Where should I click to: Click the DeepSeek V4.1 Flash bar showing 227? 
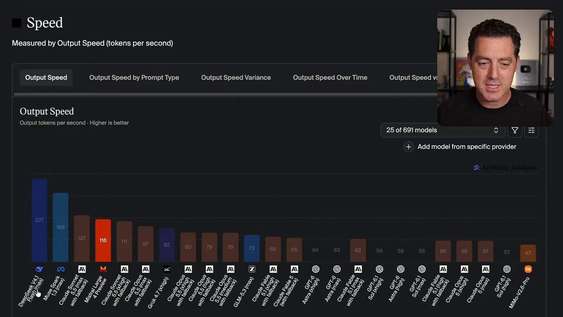(39, 220)
